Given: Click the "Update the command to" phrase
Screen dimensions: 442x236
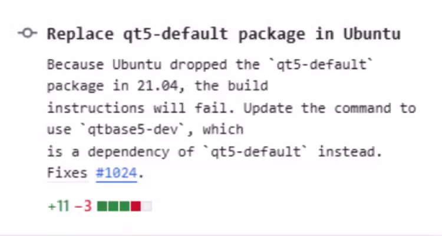Looking at the screenshot, I should point(329,108).
